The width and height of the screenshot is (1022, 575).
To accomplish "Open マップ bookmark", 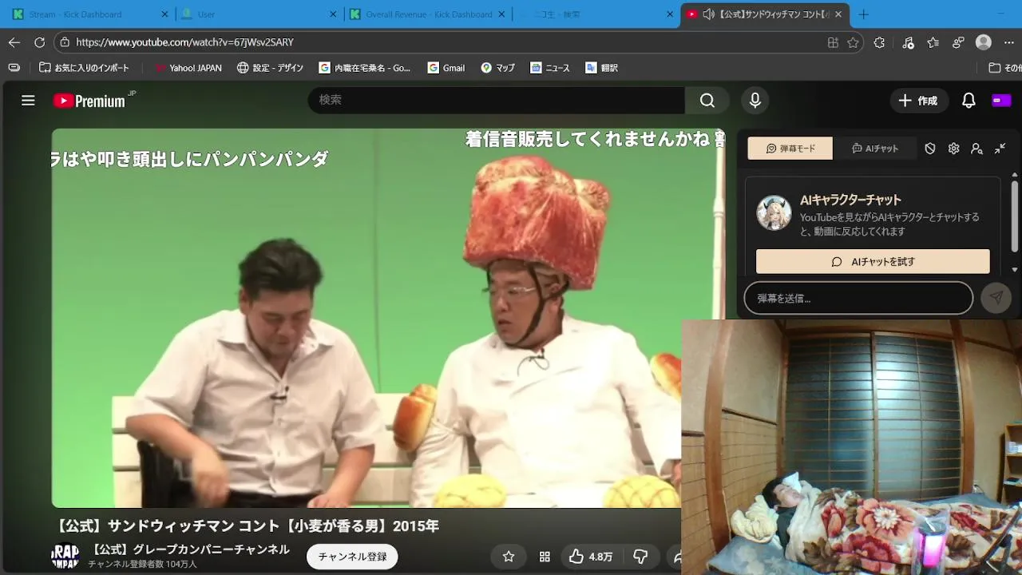I will coord(497,68).
